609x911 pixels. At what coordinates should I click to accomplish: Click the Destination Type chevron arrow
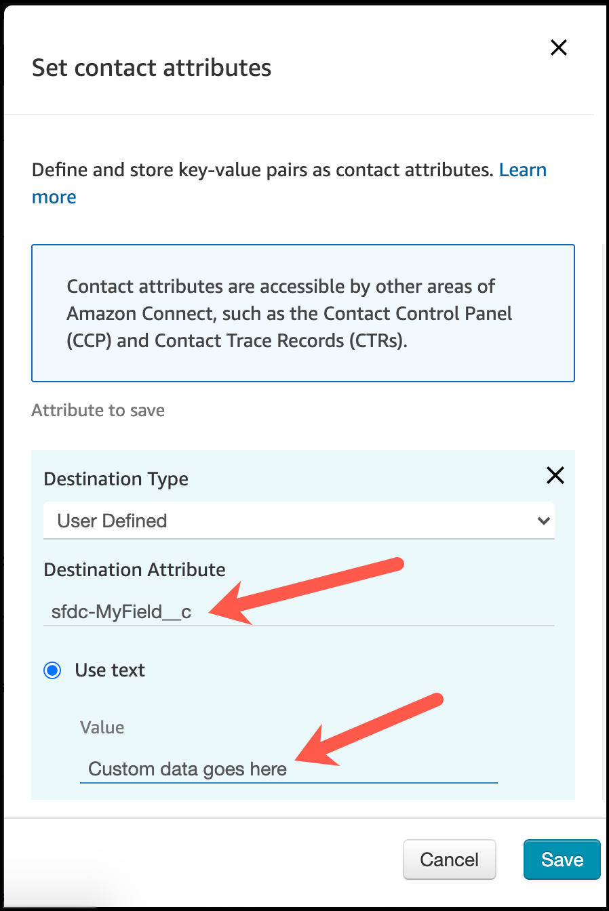tap(543, 521)
